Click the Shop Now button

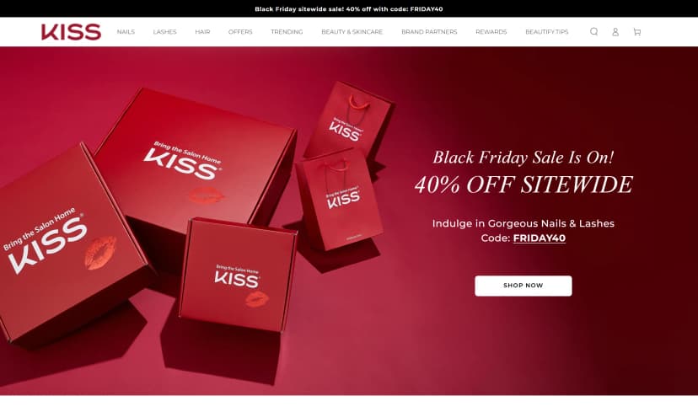point(523,286)
